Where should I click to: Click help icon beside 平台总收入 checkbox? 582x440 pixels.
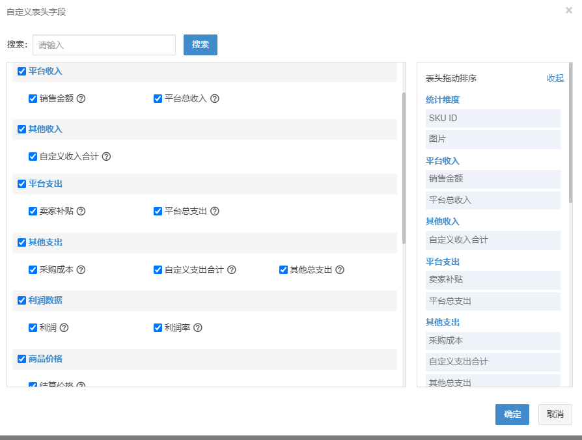(x=215, y=98)
